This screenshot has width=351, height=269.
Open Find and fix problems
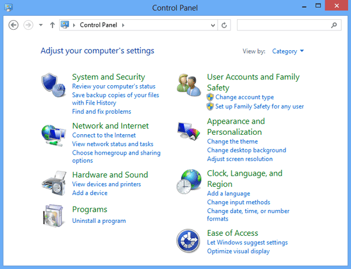pyautogui.click(x=101, y=111)
